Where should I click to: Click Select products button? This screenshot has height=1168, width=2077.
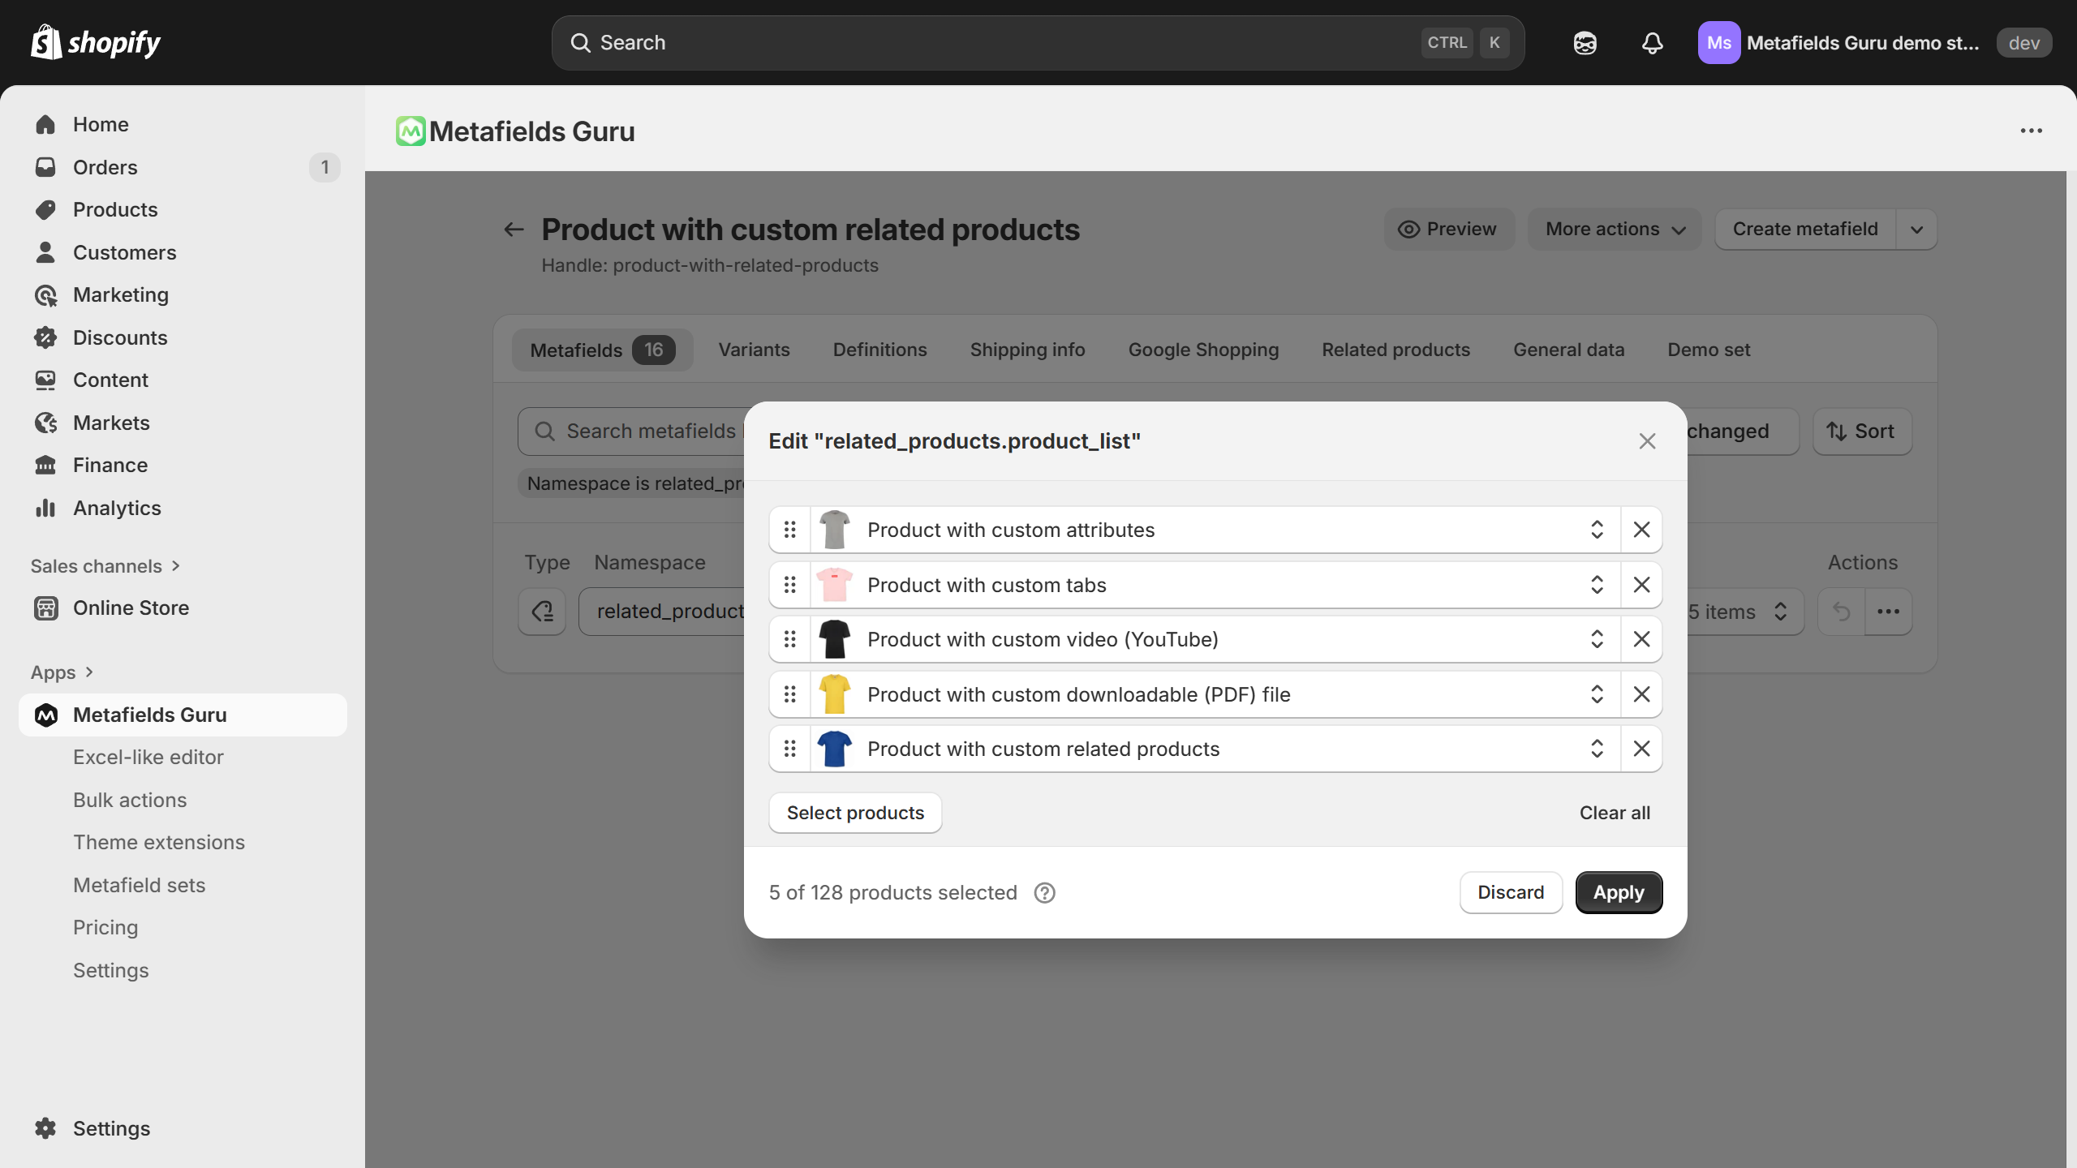point(855,813)
